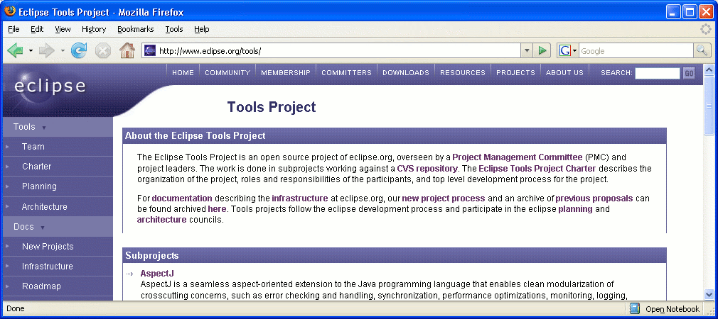This screenshot has height=319, width=718.
Task: Click the Google search engine icon
Action: point(564,50)
